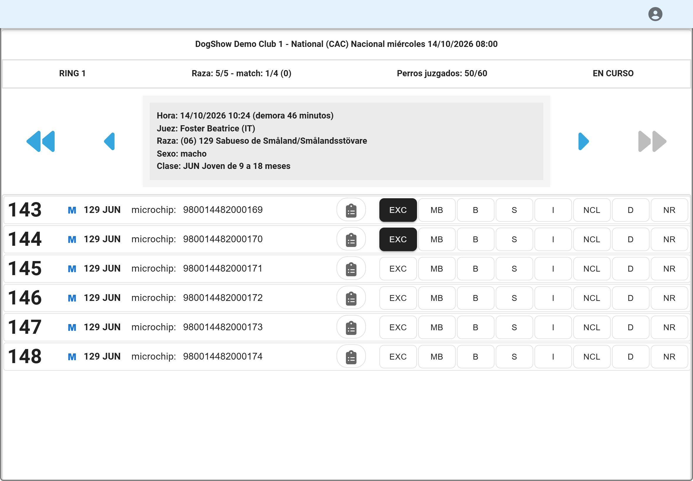Open judging notes clipboard for dog 148
This screenshot has width=693, height=481.
click(351, 357)
